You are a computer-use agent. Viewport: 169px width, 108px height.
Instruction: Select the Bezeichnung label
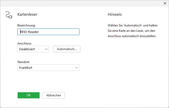tap(26, 25)
